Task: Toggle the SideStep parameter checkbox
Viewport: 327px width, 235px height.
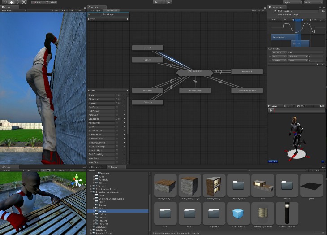Action: (x=117, y=111)
